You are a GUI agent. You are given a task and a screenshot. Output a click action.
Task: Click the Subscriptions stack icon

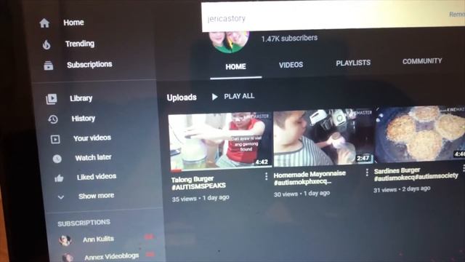49,65
